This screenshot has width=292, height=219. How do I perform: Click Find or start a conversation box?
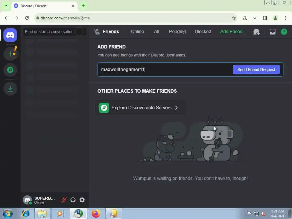pyautogui.click(x=54, y=32)
